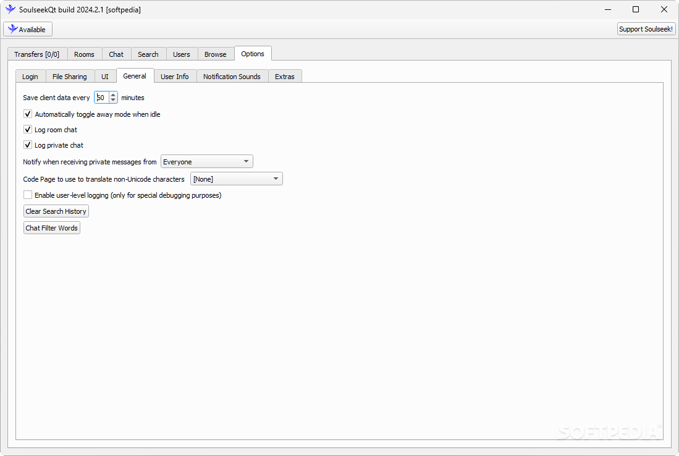
Task: Enable user-level logging checkbox
Action: tap(28, 195)
